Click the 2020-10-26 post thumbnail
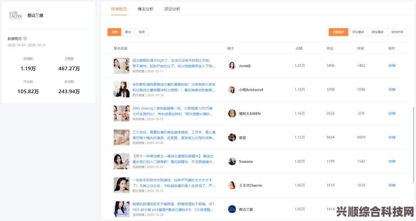 point(121,137)
